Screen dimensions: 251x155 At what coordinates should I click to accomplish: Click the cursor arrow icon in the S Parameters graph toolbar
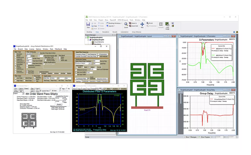[x=102, y=89]
